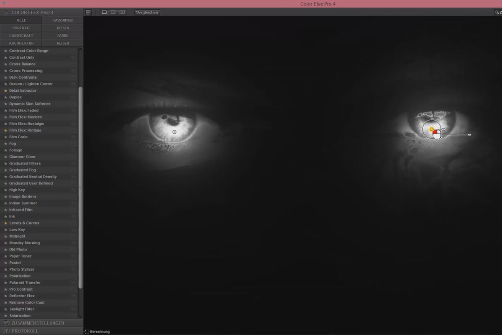Switch to split preview mode
The height and width of the screenshot is (335, 502).
coord(113,12)
